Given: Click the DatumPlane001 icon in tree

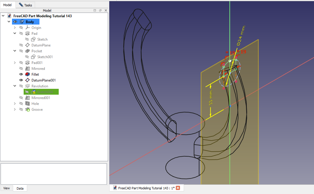Looking at the screenshot, I should coord(27,80).
